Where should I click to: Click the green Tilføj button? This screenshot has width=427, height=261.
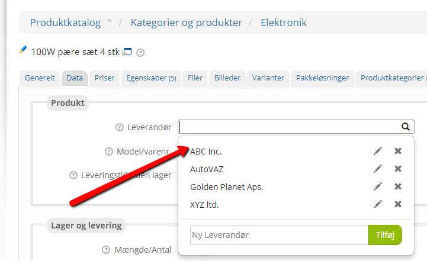(x=385, y=235)
